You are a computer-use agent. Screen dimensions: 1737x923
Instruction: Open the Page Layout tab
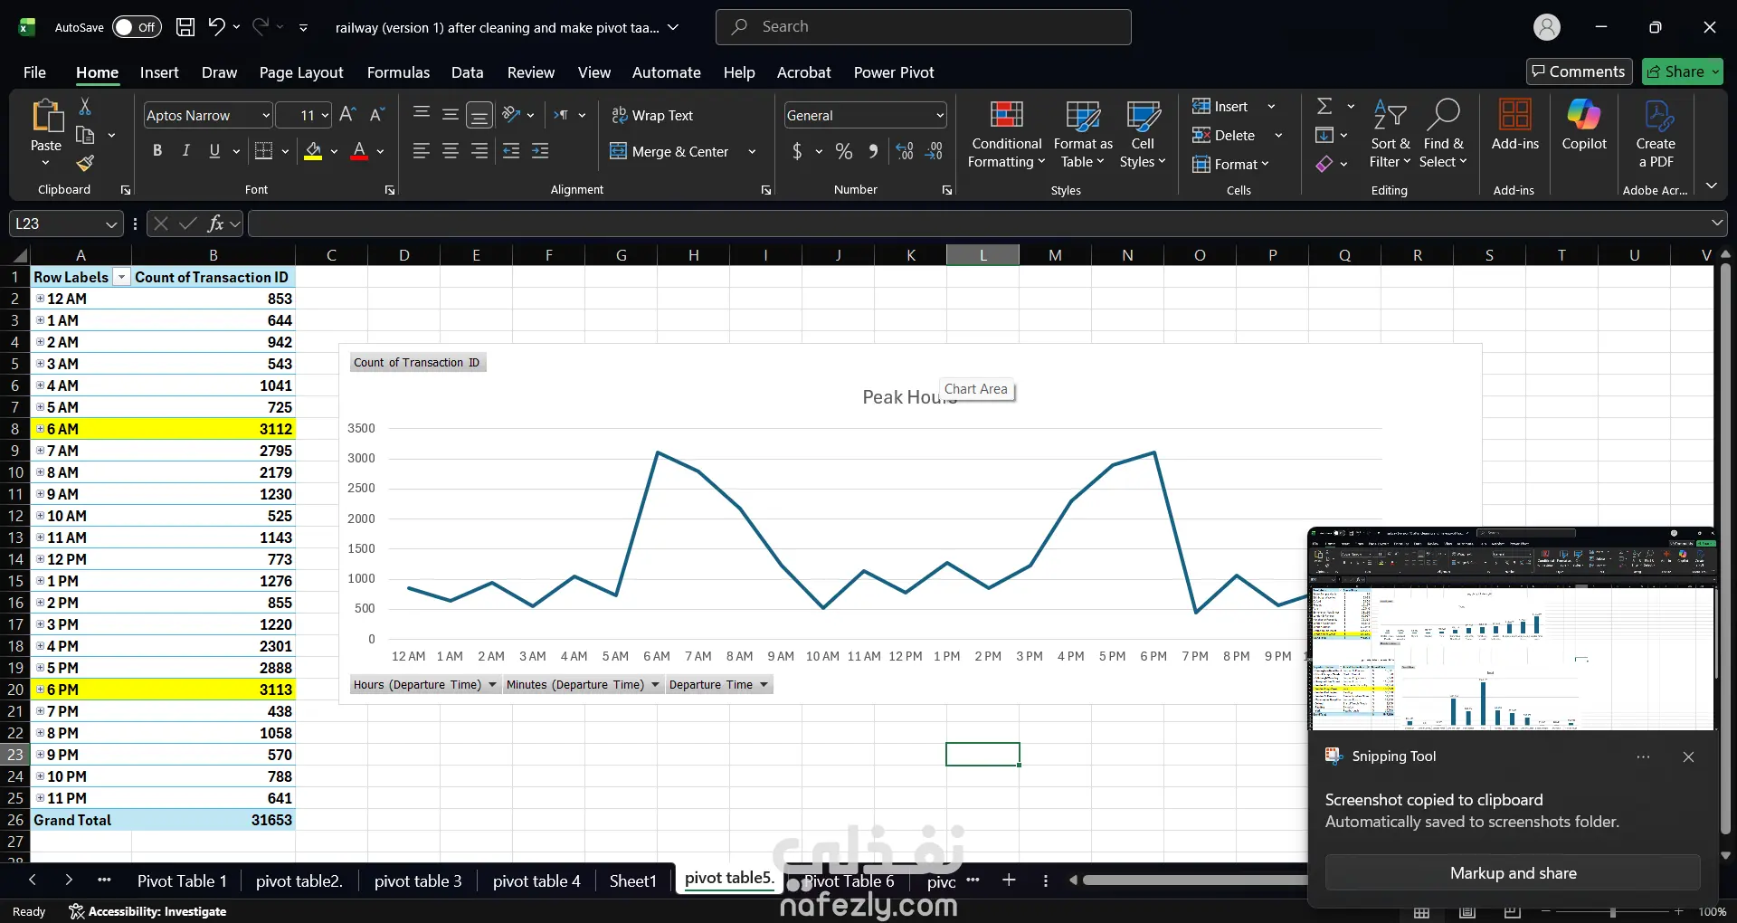(x=301, y=72)
